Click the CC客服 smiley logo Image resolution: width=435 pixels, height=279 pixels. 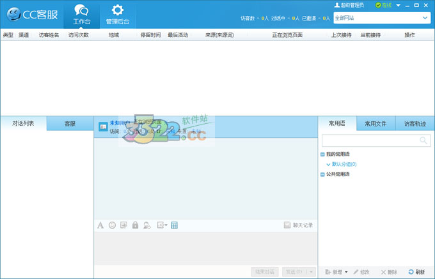[x=13, y=14]
